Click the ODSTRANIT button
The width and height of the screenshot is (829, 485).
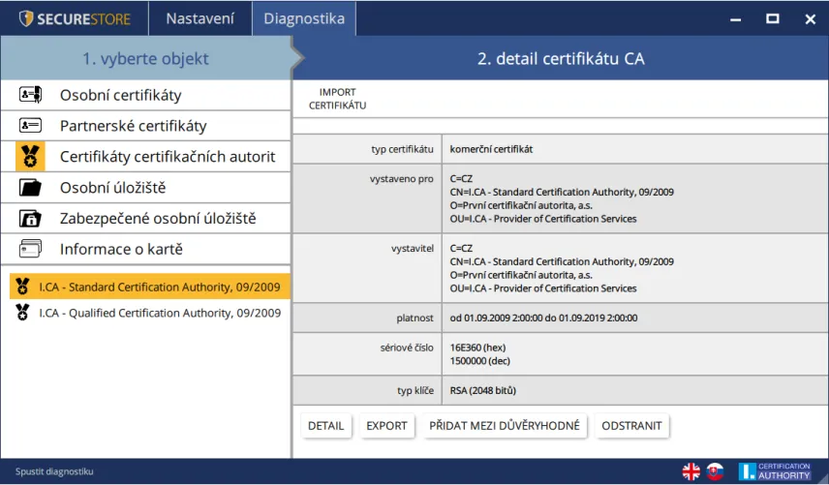click(631, 426)
